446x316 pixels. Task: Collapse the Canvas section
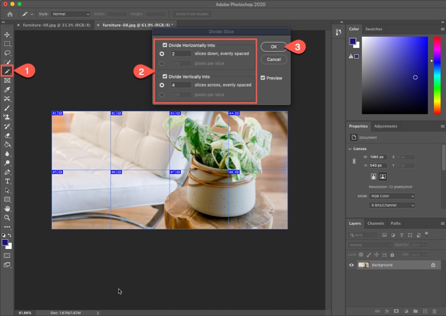pos(350,149)
